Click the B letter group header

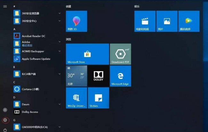[14, 67]
